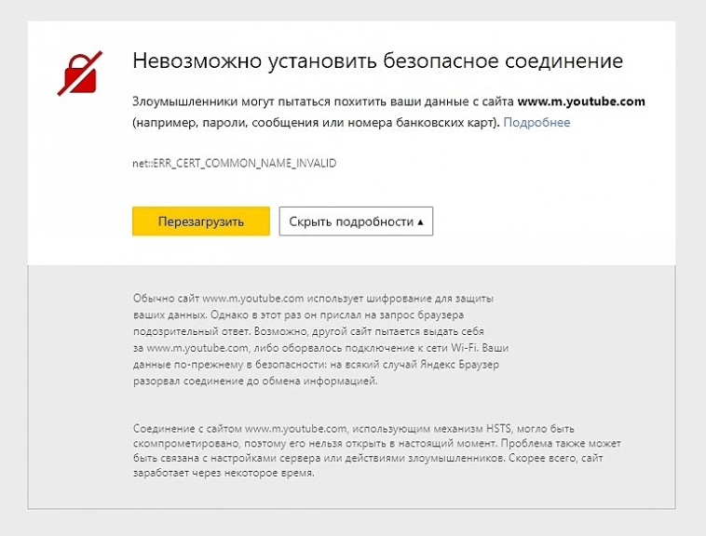The image size is (706, 536).
Task: Click the paragraph starting with Обычно сайт
Action: (x=320, y=340)
